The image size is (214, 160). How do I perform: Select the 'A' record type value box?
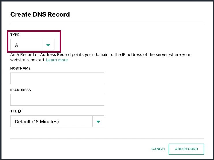(x=26, y=45)
